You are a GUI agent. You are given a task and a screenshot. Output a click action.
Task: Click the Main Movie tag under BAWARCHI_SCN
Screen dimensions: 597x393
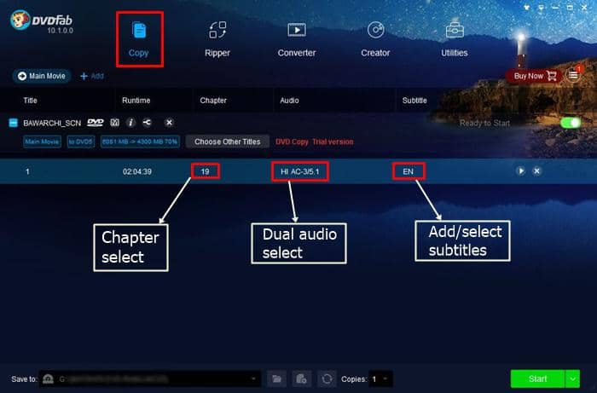(42, 142)
